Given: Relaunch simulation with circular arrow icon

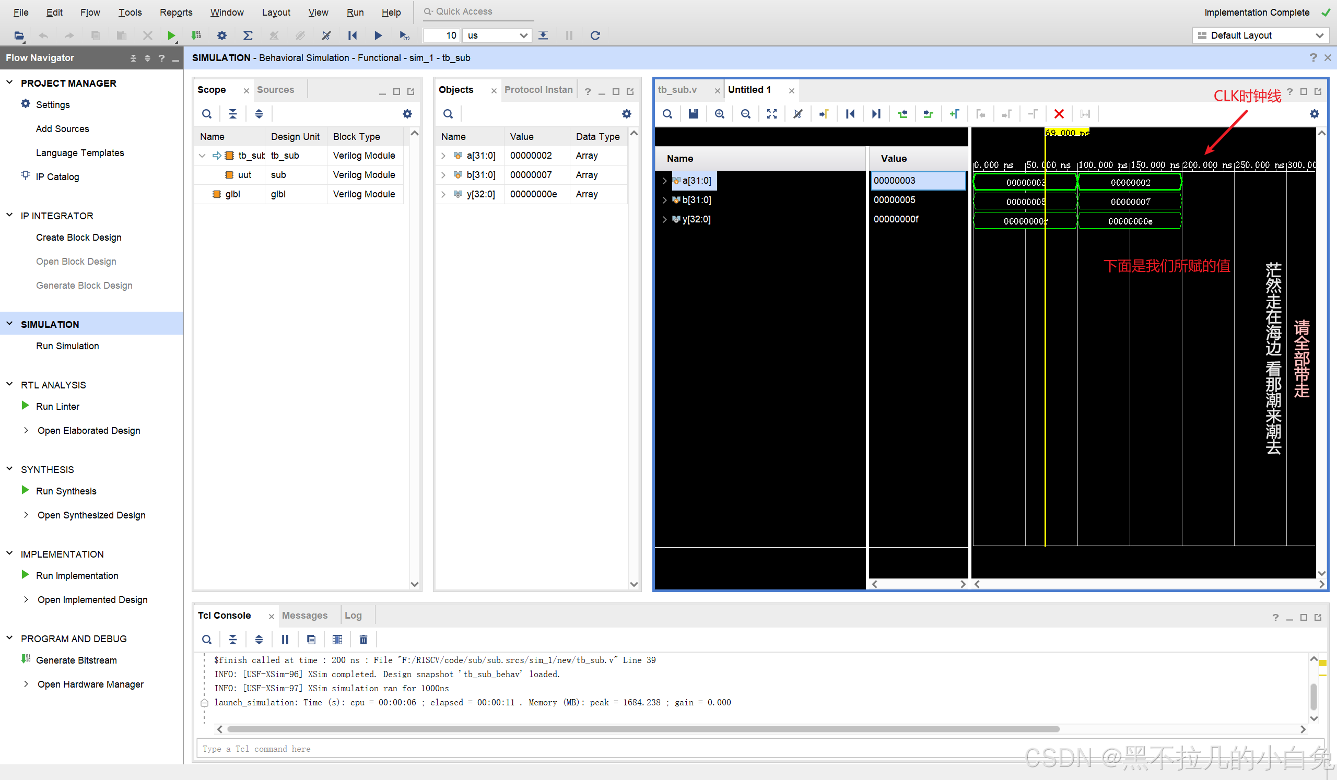Looking at the screenshot, I should click(x=595, y=36).
